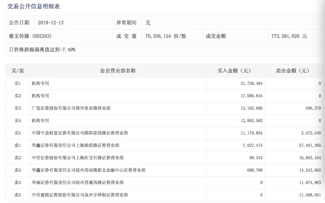
Task: Click the 会员营业部名称 column header
Action: coord(118,71)
